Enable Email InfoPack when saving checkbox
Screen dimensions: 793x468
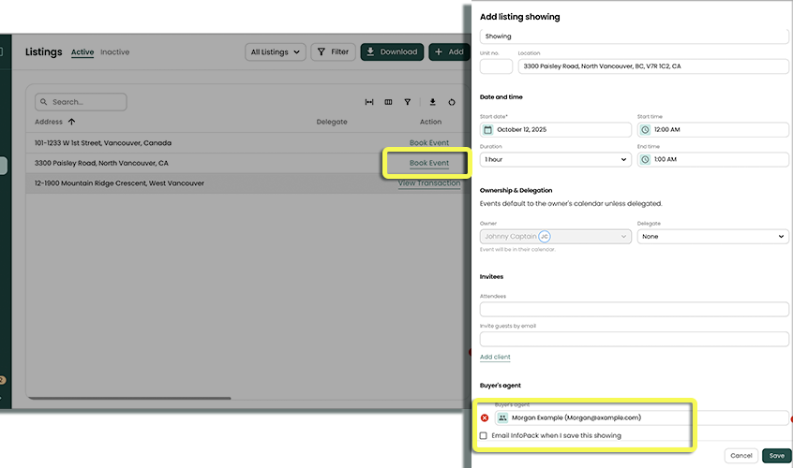484,435
